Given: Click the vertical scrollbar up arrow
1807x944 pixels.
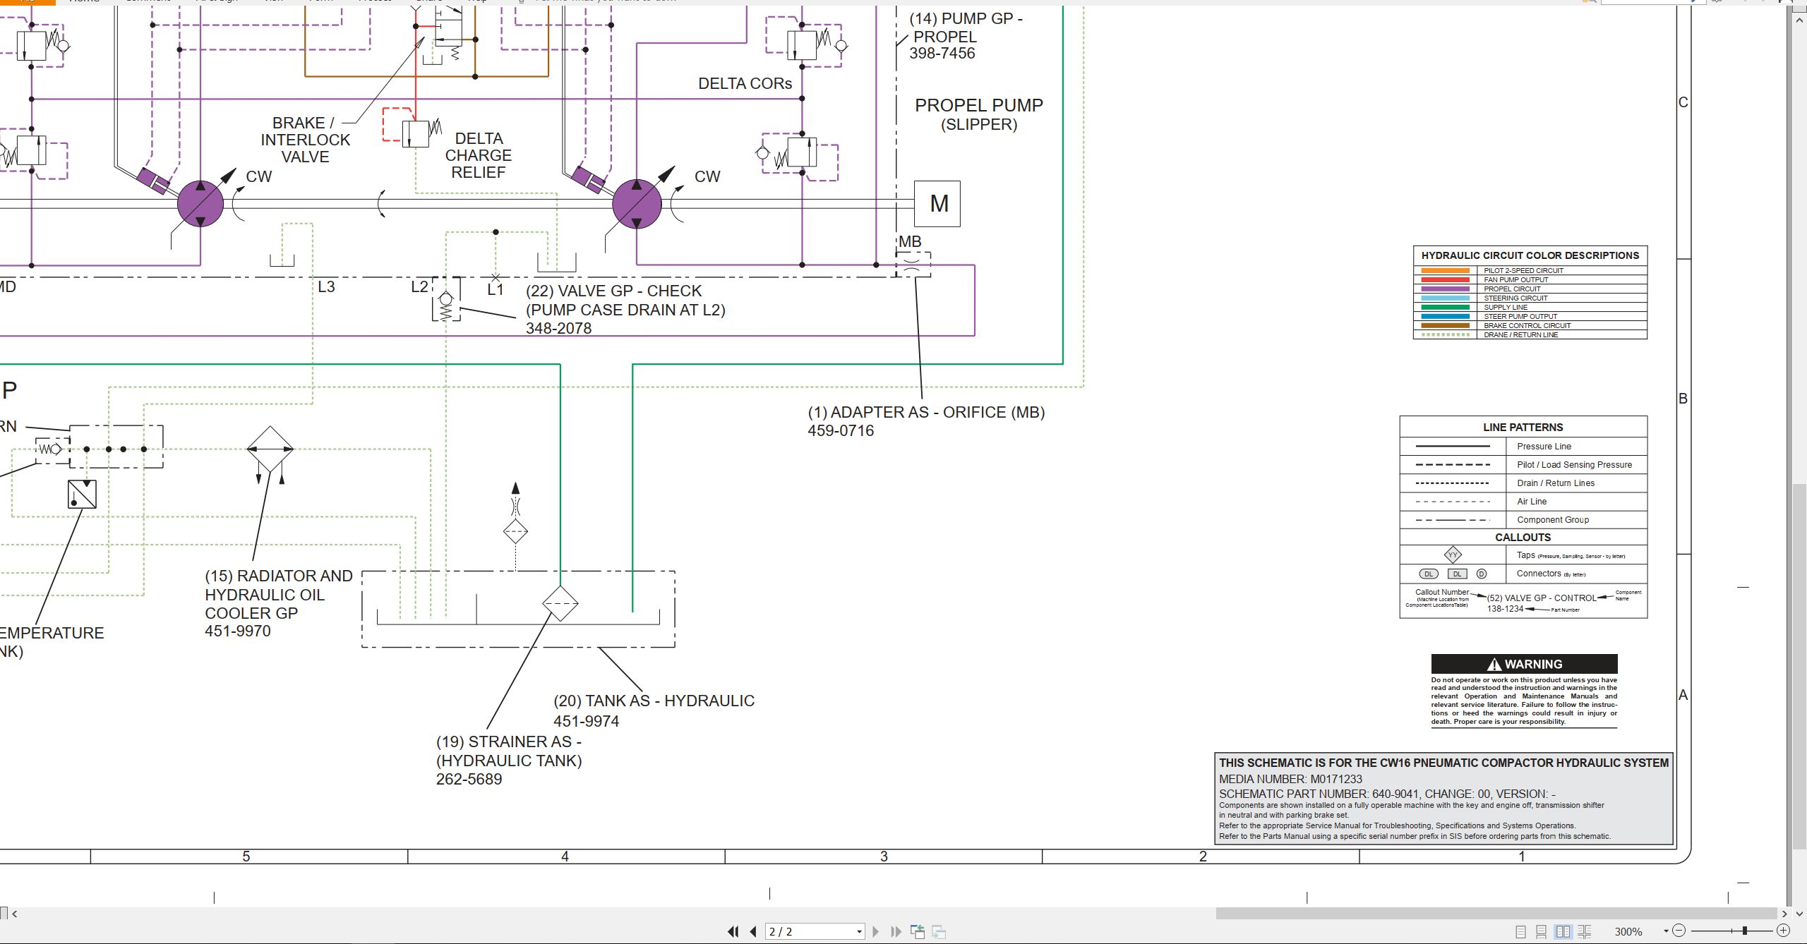Looking at the screenshot, I should coord(1800,20).
